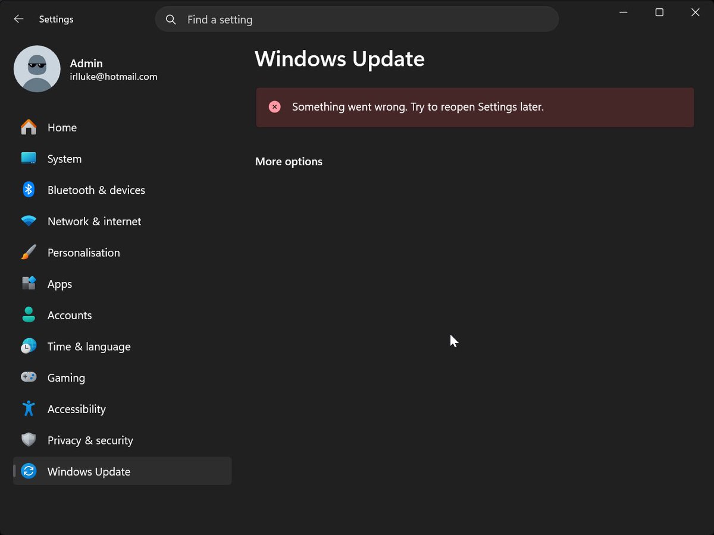Select the Accessibility label
Viewport: 714px width, 535px height.
tap(76, 409)
